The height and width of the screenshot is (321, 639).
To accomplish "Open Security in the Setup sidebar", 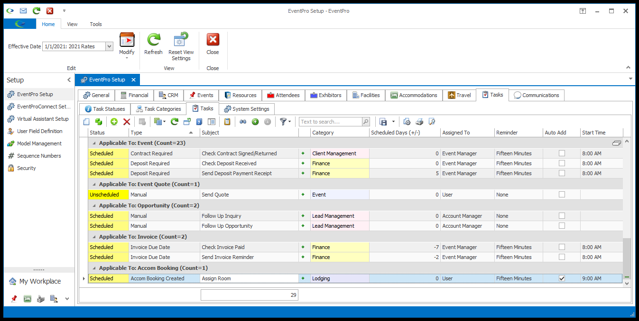I will 22,168.
